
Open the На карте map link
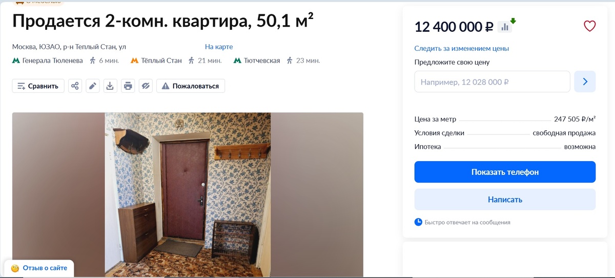point(219,47)
